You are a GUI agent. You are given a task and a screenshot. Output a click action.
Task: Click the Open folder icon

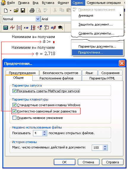[16, 10]
